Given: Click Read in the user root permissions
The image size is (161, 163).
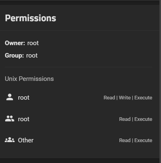Looking at the screenshot, I should point(109,98).
